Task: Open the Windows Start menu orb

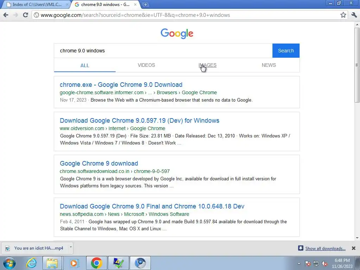Action: pos(9,263)
